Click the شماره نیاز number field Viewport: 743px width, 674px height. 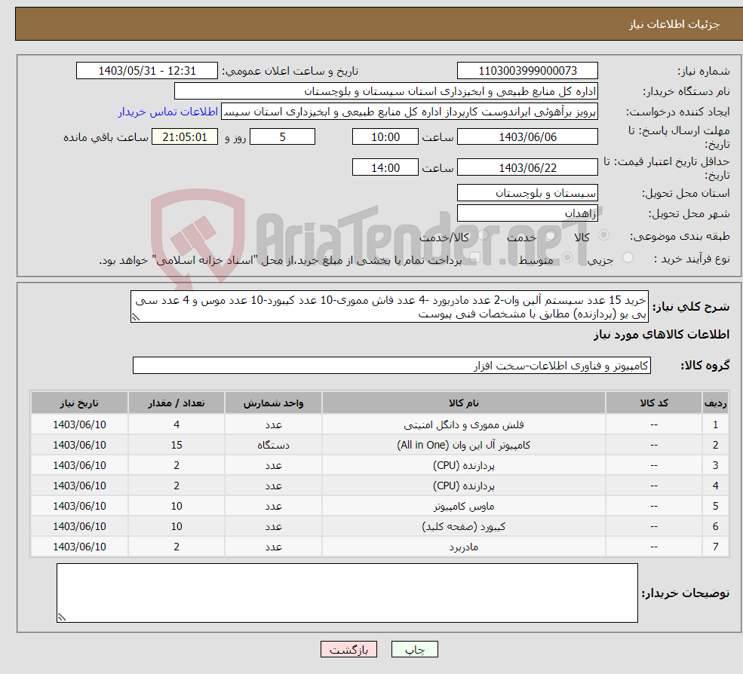[527, 71]
